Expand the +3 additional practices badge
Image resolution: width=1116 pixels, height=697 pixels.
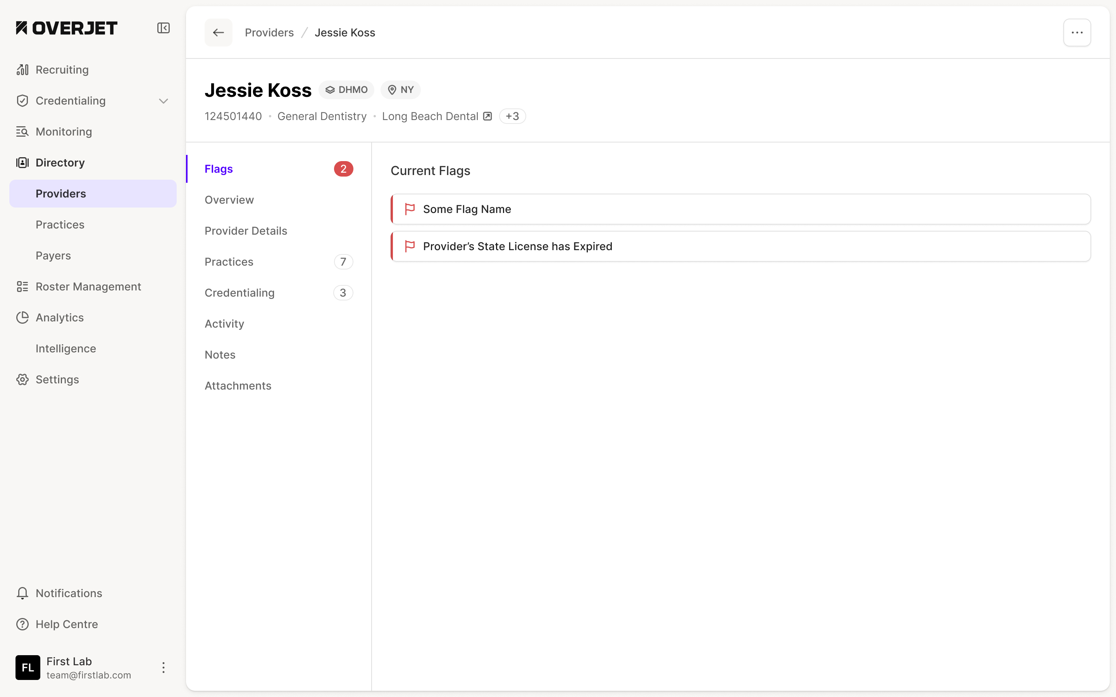[512, 116]
